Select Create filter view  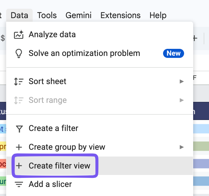point(100,166)
